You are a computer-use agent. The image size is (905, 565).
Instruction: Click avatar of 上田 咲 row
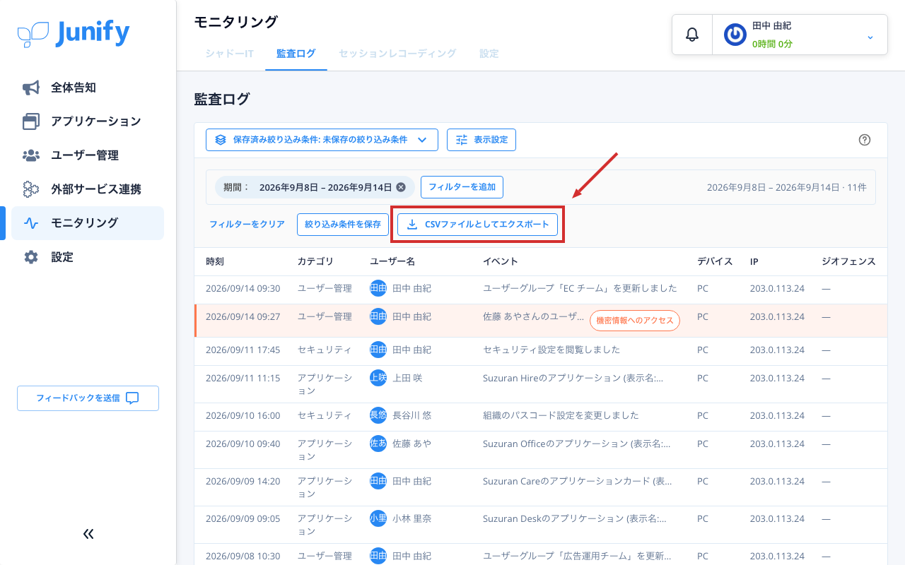378,378
